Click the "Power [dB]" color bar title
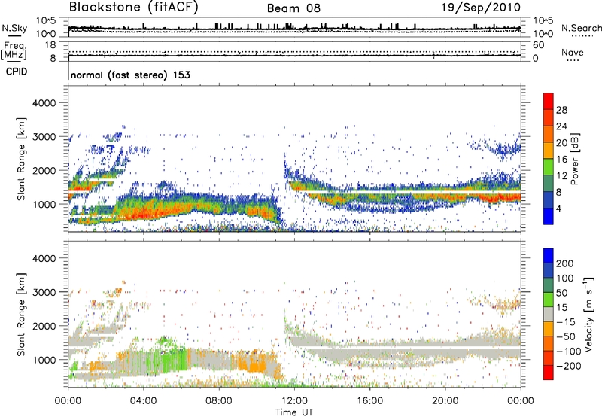Viewport: 602px width, 417px height. 575,159
